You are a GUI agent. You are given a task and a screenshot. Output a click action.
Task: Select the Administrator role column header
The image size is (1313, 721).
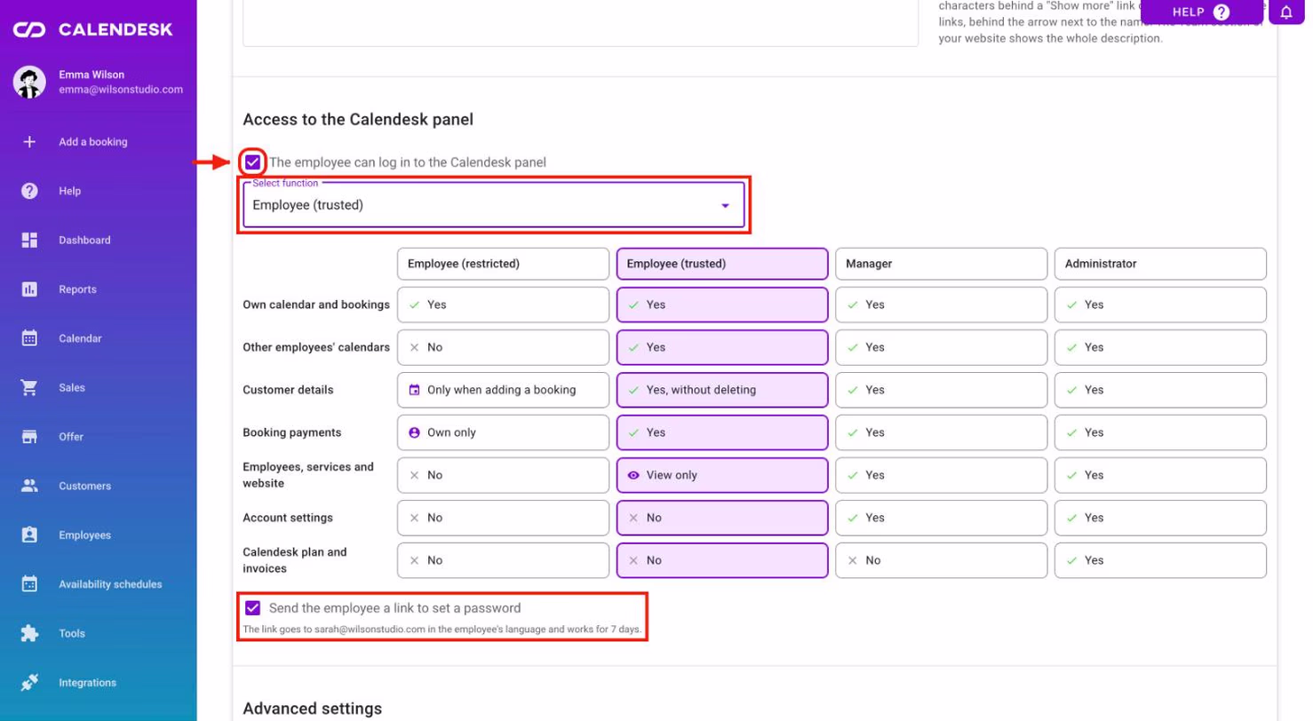pos(1160,264)
